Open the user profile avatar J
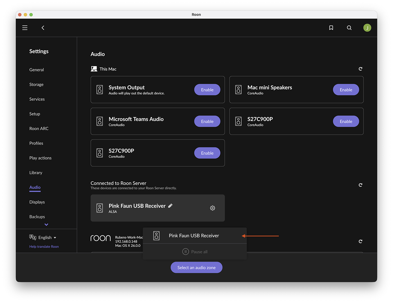 click(367, 28)
